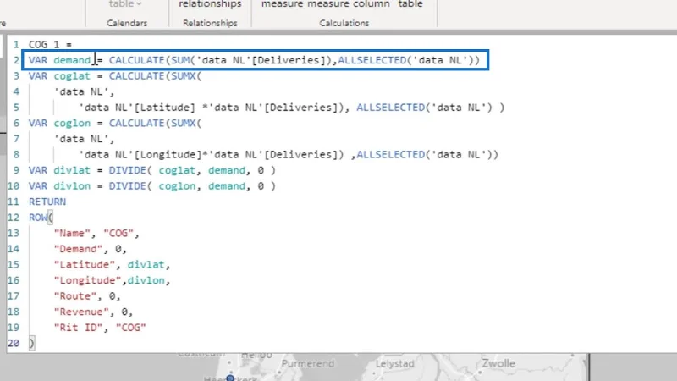This screenshot has width=677, height=381.
Task: Click the "Demand" string on line 14
Action: click(78, 249)
